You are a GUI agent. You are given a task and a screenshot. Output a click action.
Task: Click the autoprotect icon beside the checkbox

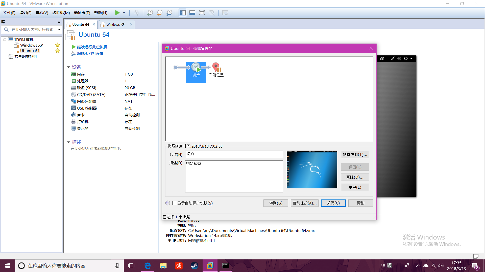(x=168, y=203)
